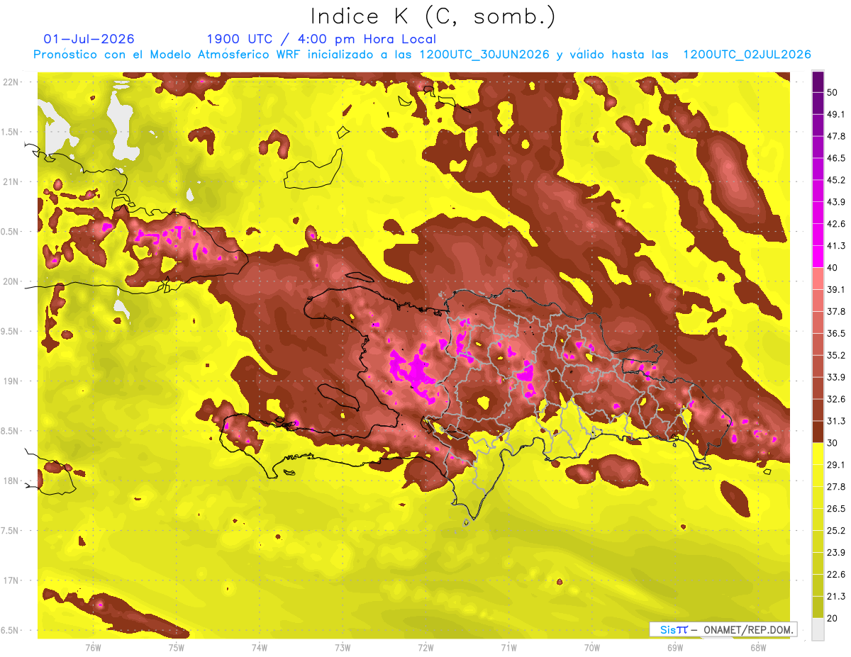Click the "31.3" colorbar value

(x=836, y=421)
